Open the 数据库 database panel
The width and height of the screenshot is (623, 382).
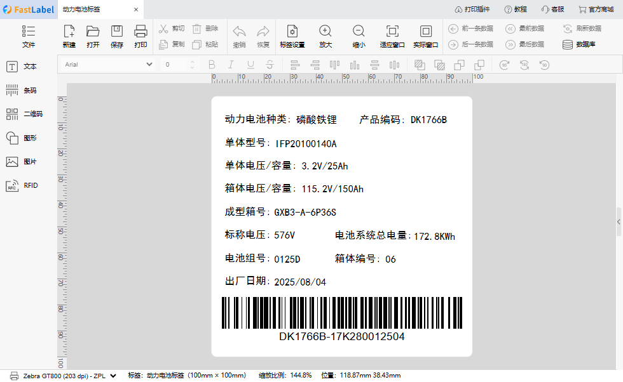pyautogui.click(x=579, y=44)
